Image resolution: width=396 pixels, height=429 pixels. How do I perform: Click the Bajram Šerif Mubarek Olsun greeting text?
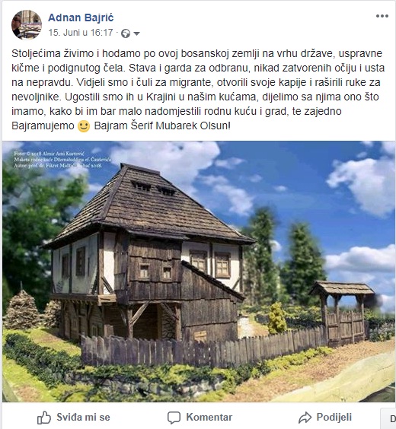pos(162,126)
